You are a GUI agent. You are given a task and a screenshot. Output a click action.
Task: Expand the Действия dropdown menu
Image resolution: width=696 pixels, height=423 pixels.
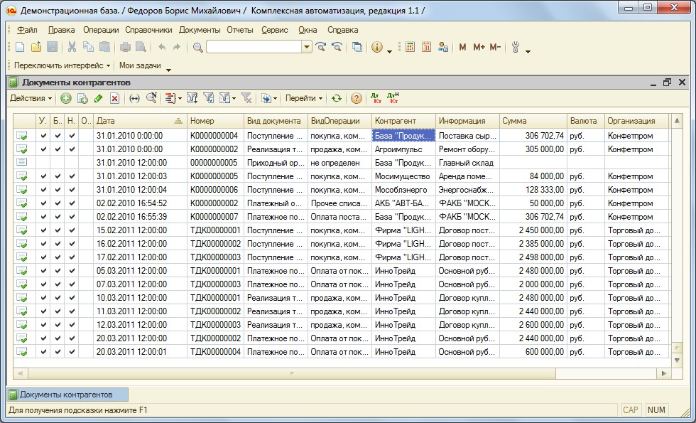coord(31,98)
